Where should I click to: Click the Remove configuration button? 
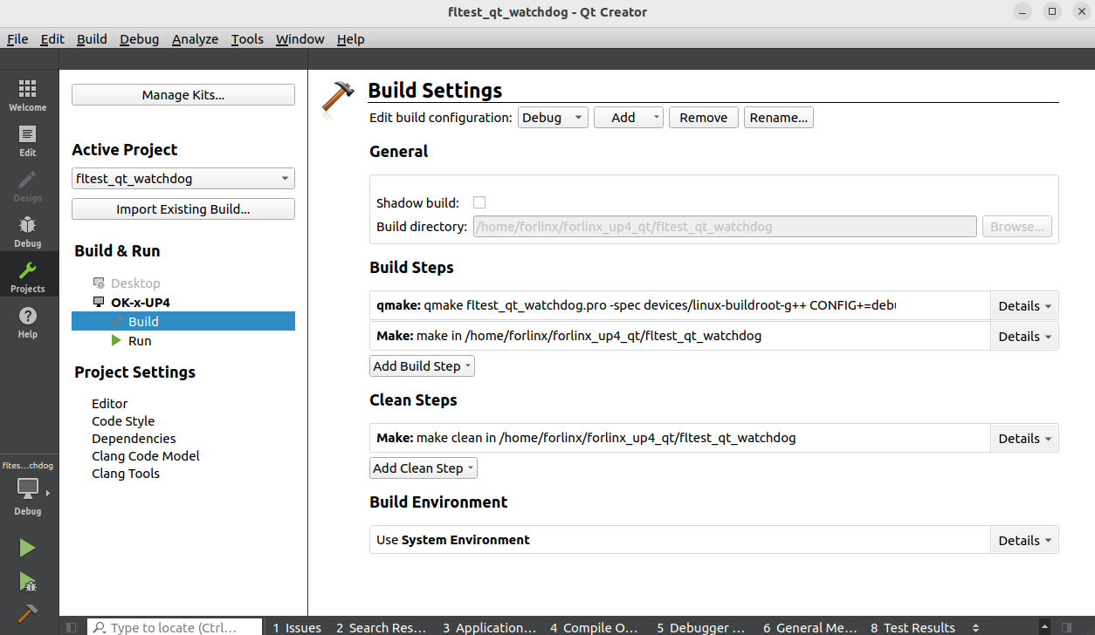(704, 118)
